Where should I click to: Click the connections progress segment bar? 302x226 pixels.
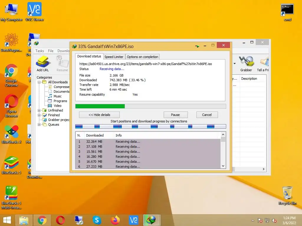[151, 126]
